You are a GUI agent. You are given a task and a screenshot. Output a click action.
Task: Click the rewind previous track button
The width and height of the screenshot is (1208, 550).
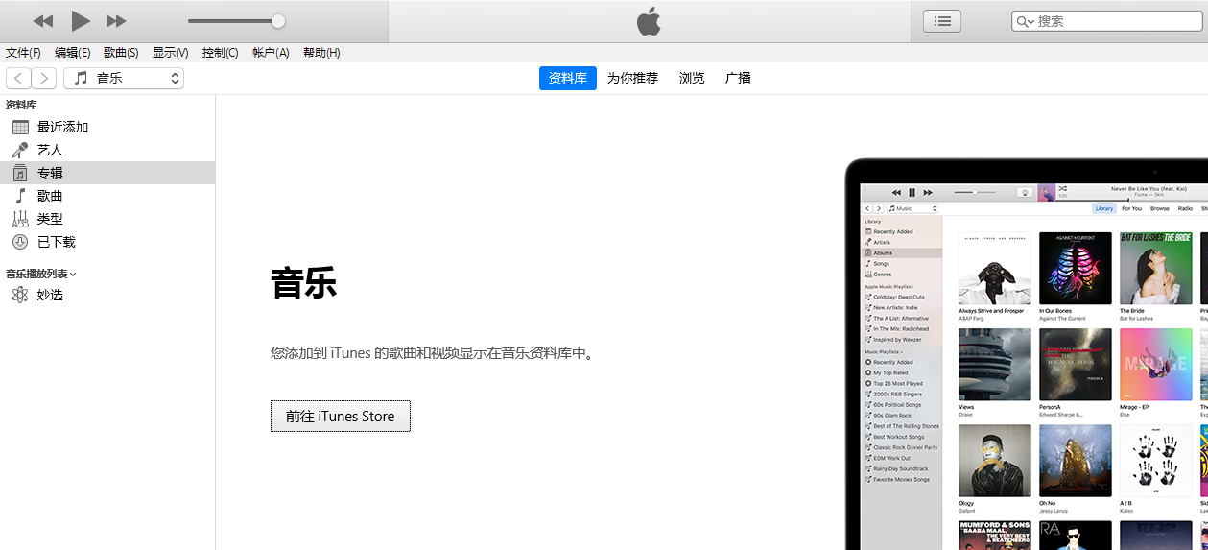[43, 21]
